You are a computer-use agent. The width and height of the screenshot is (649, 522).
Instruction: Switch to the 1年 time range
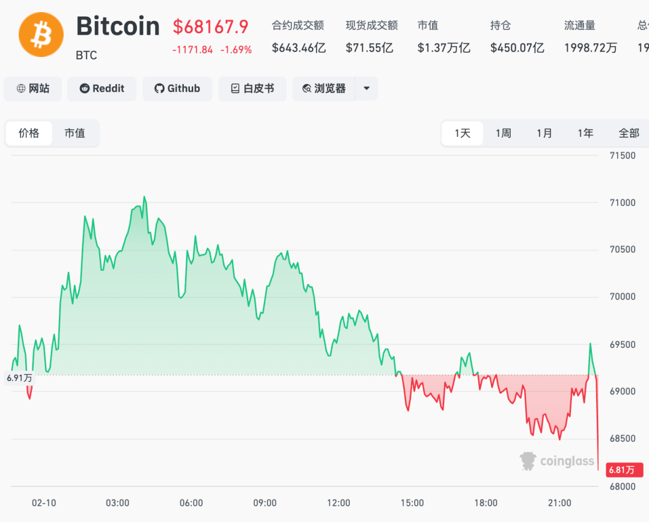(x=585, y=133)
